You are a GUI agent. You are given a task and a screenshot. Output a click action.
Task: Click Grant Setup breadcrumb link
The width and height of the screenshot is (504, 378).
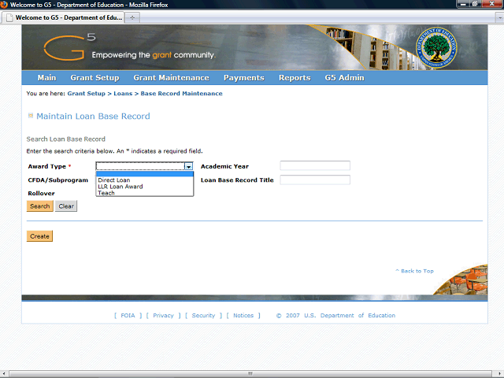[86, 94]
